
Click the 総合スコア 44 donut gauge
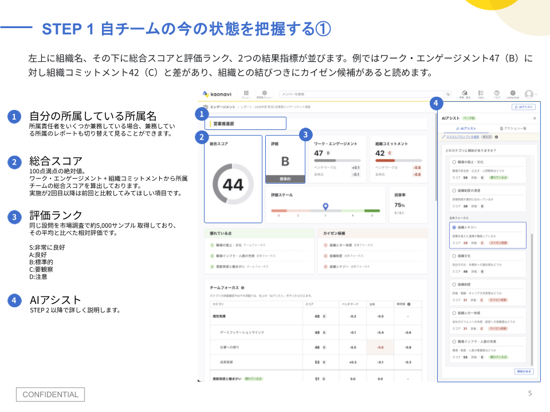click(x=233, y=184)
